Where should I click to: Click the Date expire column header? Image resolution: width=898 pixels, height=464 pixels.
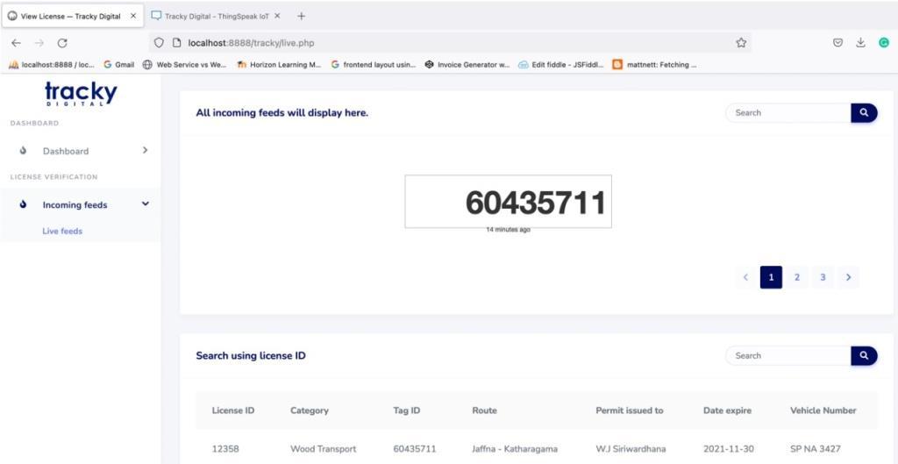(727, 410)
